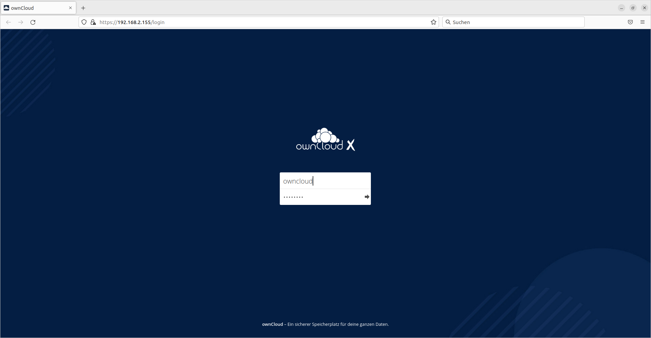The image size is (651, 338).
Task: Click the magnifier icon in search box
Action: 448,22
